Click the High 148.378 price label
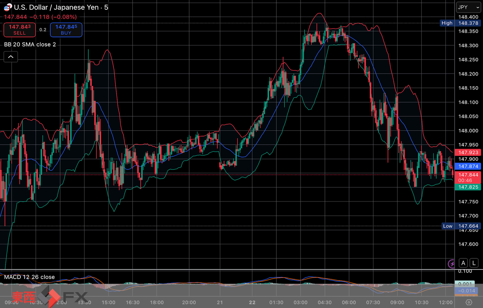 coord(460,23)
